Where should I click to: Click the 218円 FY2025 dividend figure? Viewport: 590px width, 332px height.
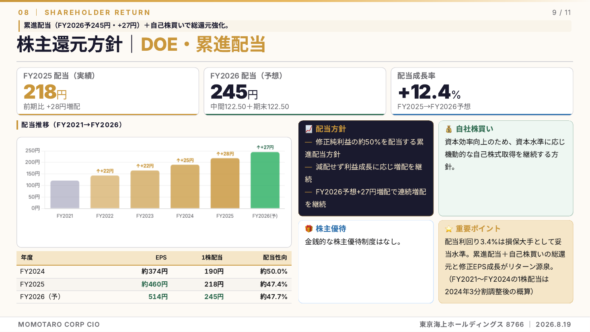45,92
